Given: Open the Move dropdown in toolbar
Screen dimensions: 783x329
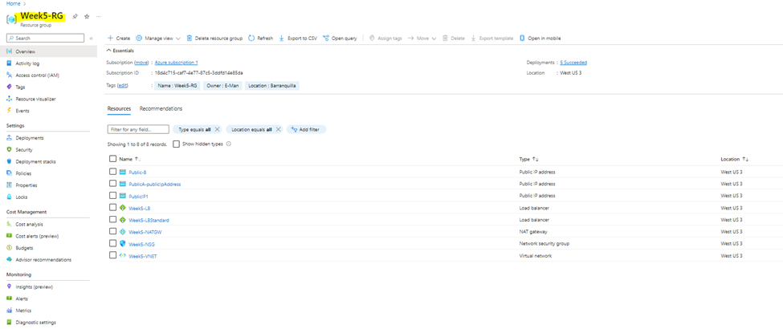Looking at the screenshot, I should point(422,39).
